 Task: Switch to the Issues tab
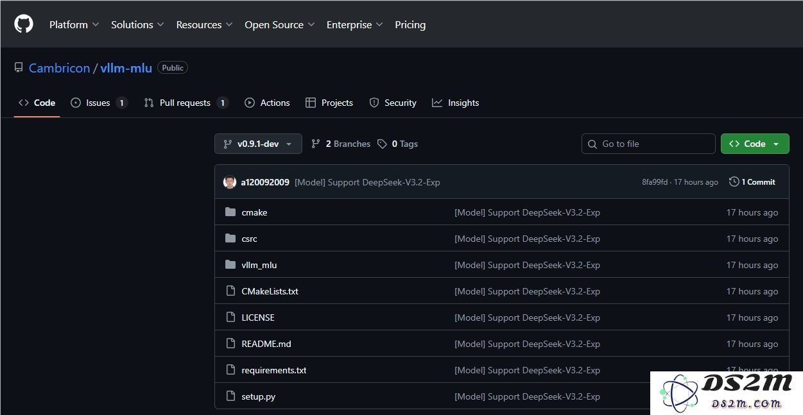coord(98,103)
